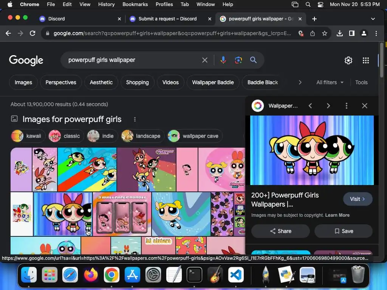Open Chrome three-dot menu

tap(376, 33)
